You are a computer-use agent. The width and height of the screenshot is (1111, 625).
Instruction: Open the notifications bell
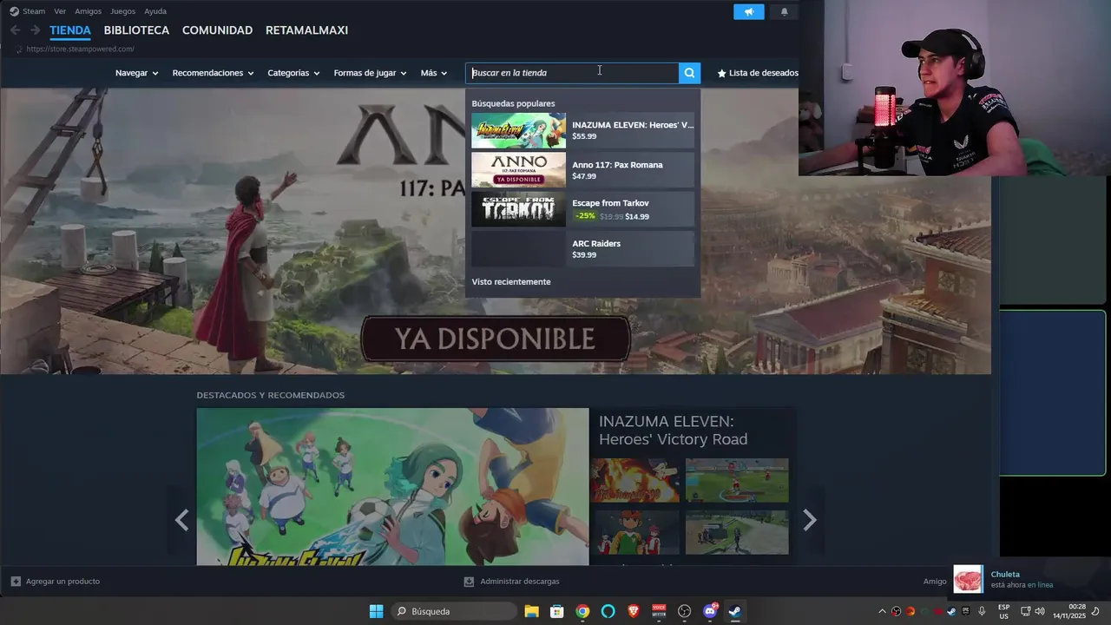[785, 11]
